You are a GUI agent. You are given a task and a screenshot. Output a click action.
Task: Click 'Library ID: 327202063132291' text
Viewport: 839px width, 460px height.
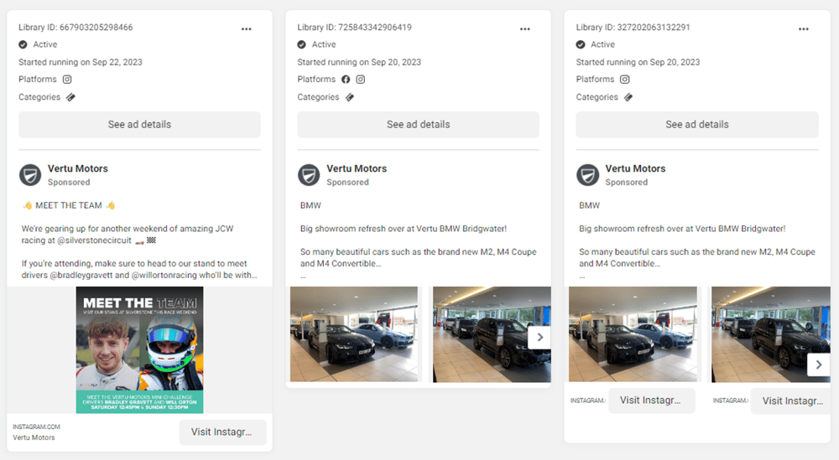point(633,28)
